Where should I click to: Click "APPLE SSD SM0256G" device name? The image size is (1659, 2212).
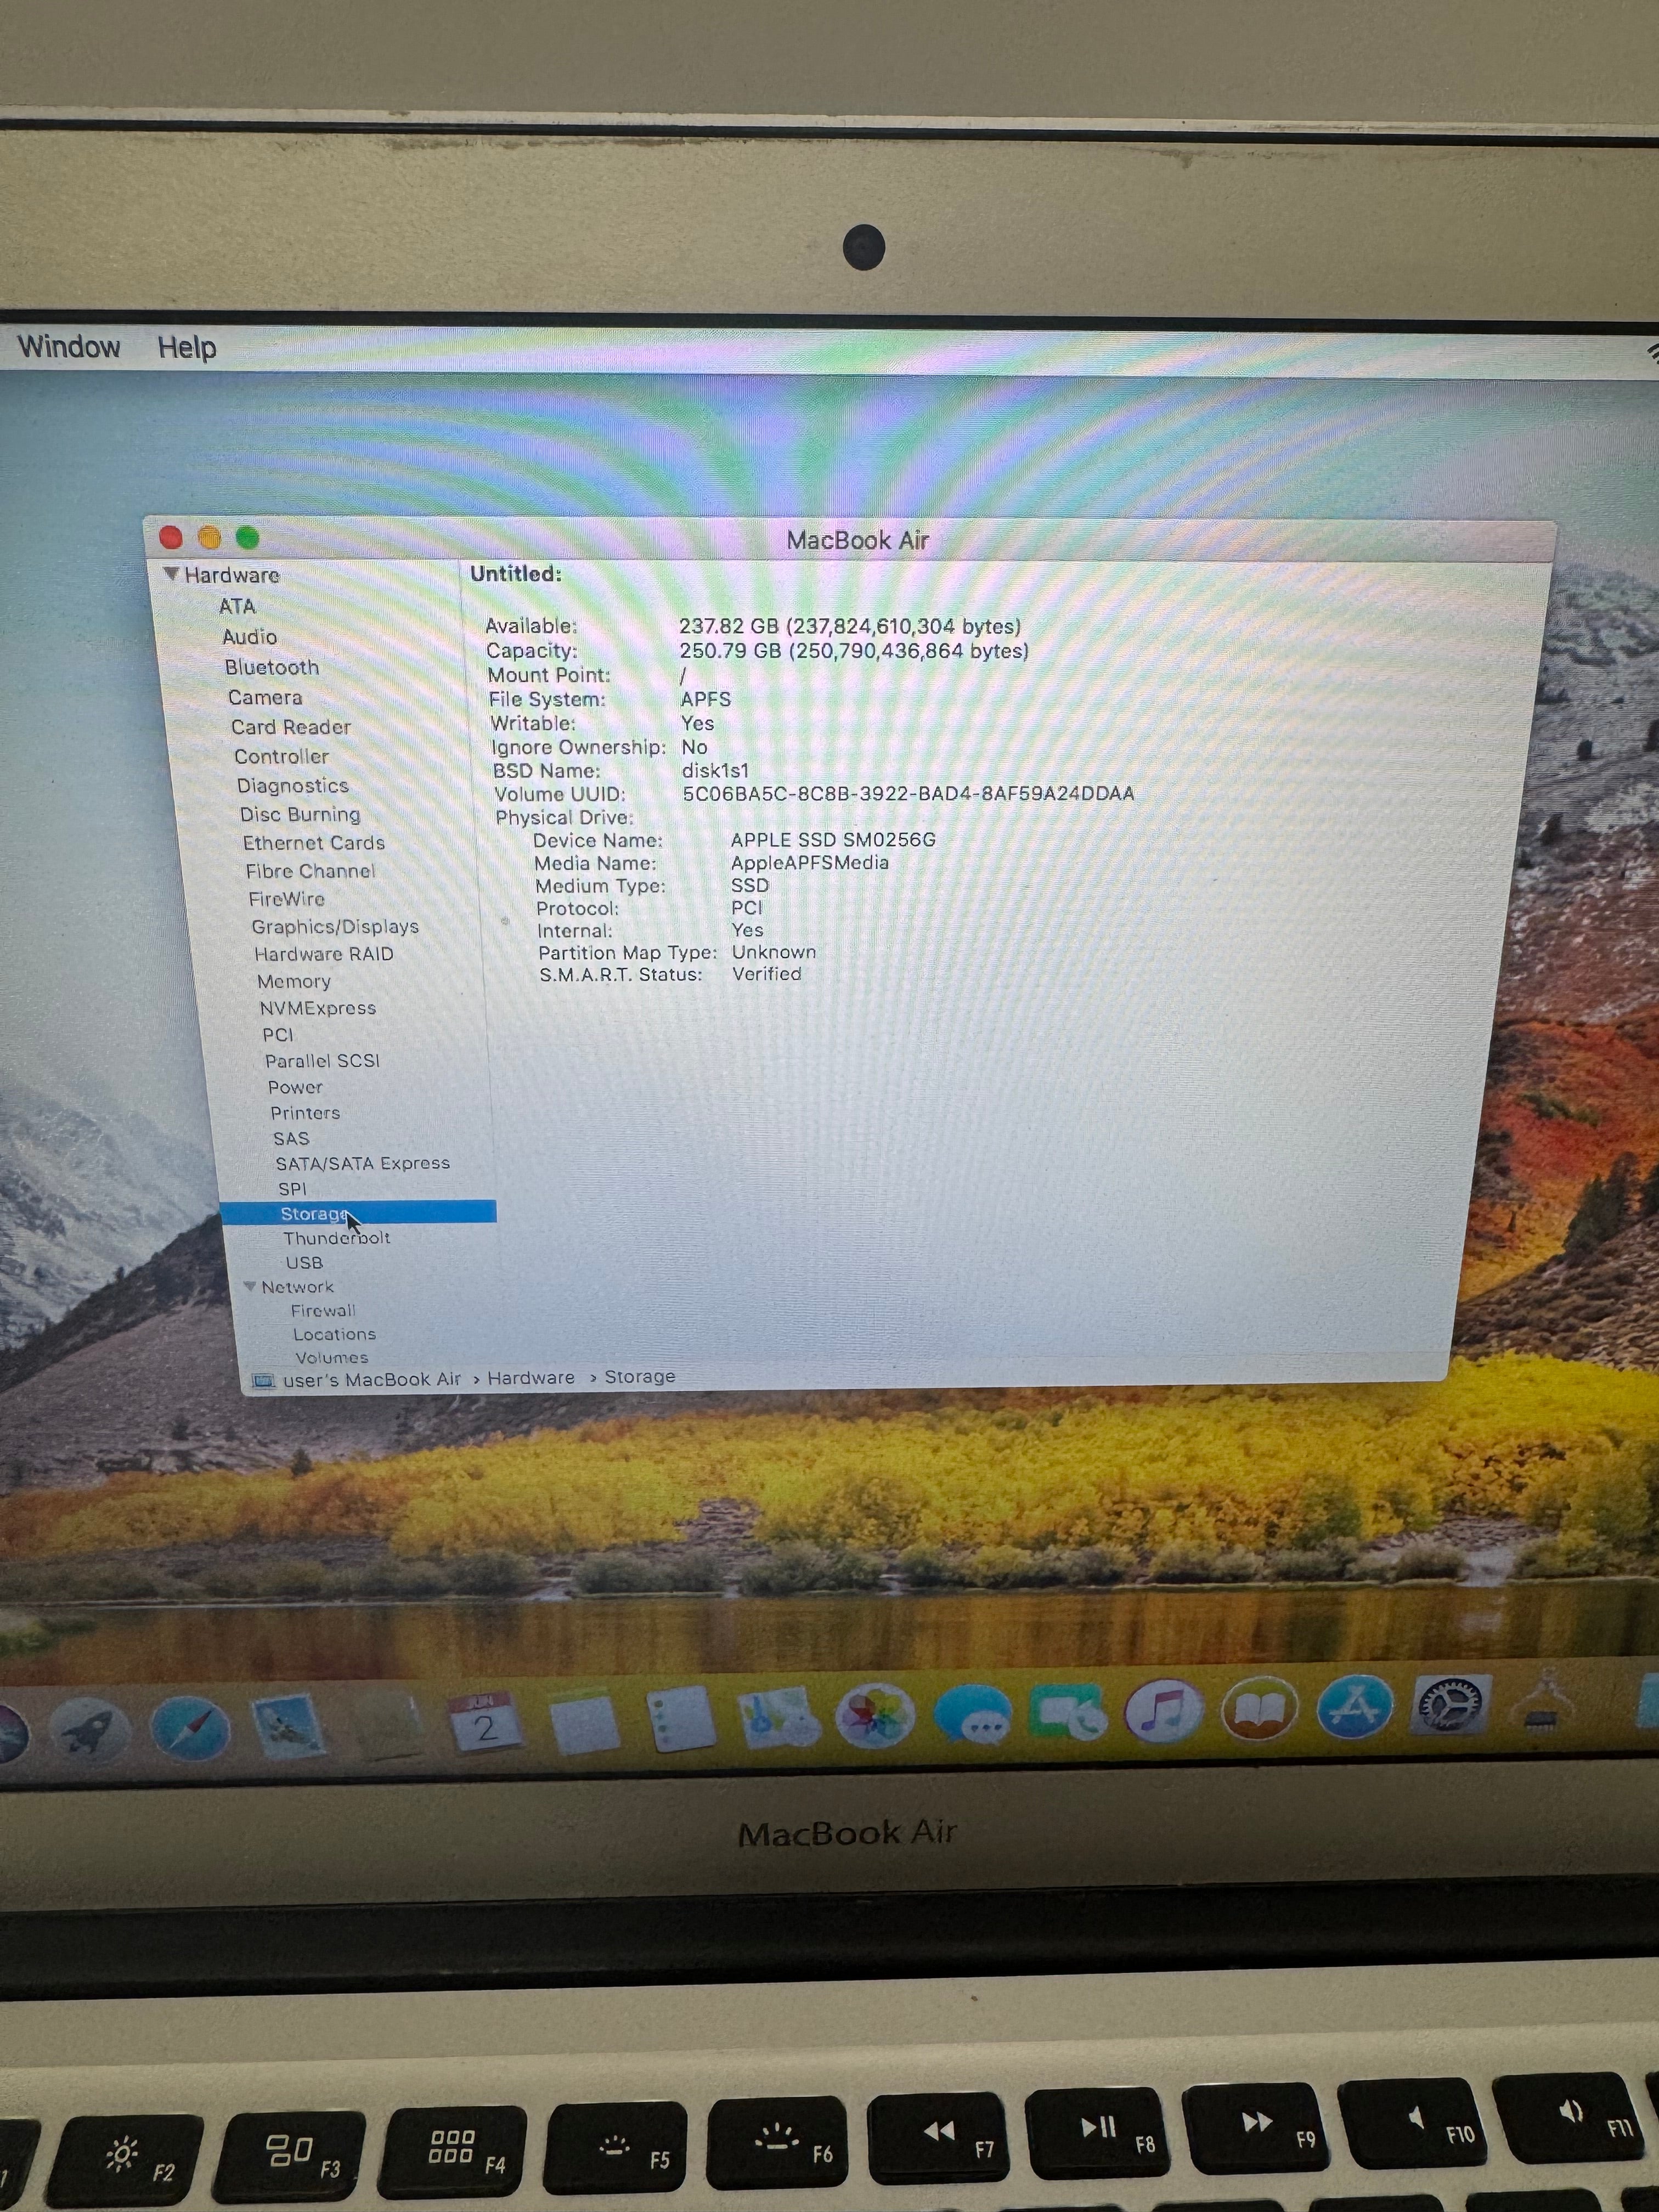coord(833,840)
